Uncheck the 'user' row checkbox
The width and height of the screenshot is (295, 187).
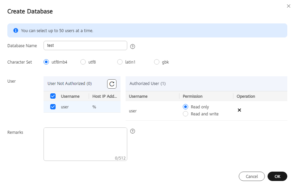pyautogui.click(x=53, y=107)
